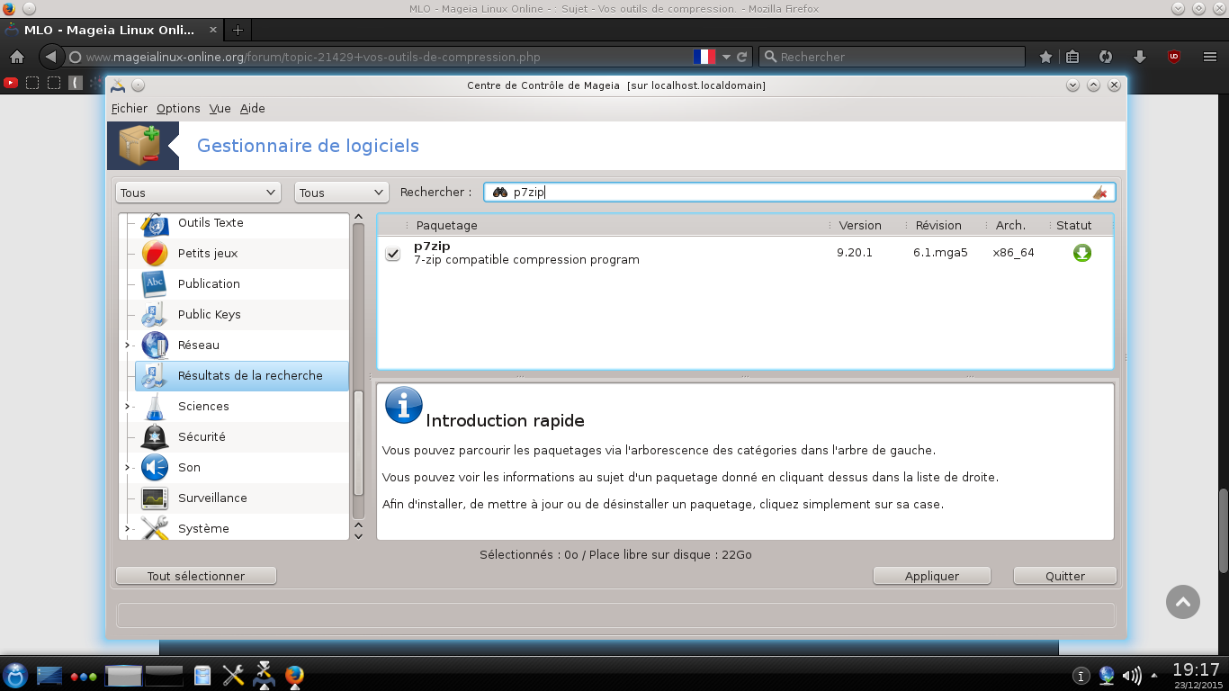Click the Sciences flask icon
Image resolution: width=1229 pixels, height=691 pixels.
pyautogui.click(x=155, y=406)
